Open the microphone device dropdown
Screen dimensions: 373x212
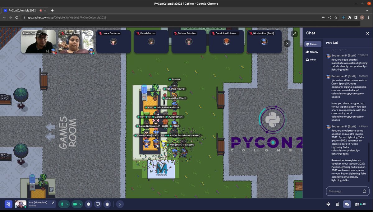[x=67, y=204]
